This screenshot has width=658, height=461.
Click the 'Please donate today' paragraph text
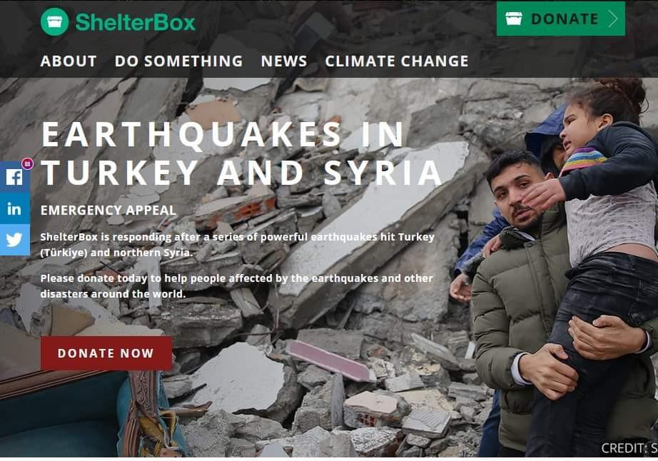click(237, 286)
